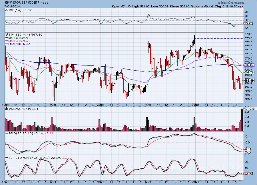Click the 3Oct date marker under price panel

(100, 105)
